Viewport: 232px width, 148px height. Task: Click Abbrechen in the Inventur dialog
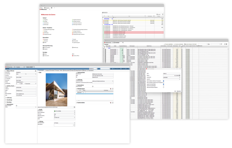179,91
